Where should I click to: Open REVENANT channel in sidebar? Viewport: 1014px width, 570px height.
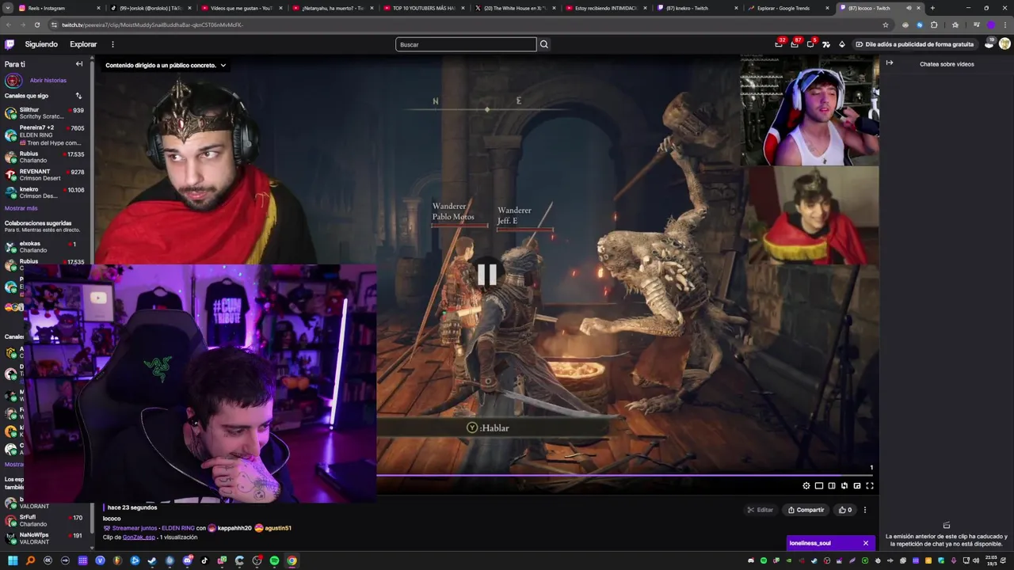(44, 175)
